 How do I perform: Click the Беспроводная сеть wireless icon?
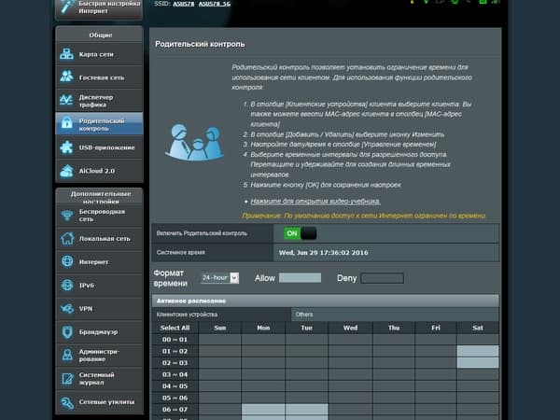tap(67, 216)
